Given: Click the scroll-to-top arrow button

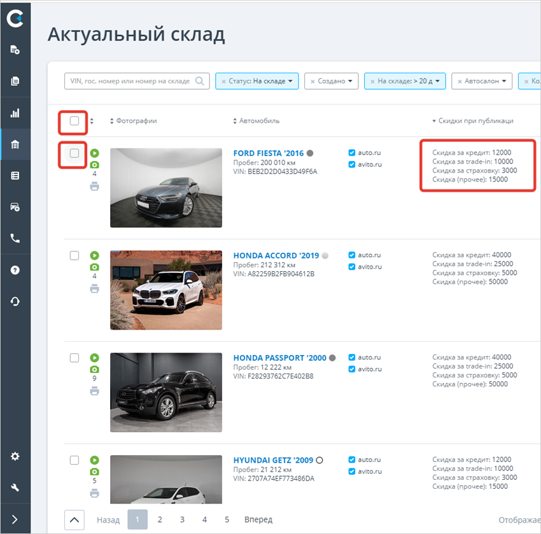Looking at the screenshot, I should tap(74, 519).
